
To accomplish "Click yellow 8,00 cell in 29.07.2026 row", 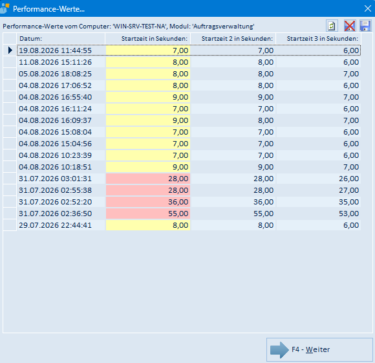I will [148, 225].
